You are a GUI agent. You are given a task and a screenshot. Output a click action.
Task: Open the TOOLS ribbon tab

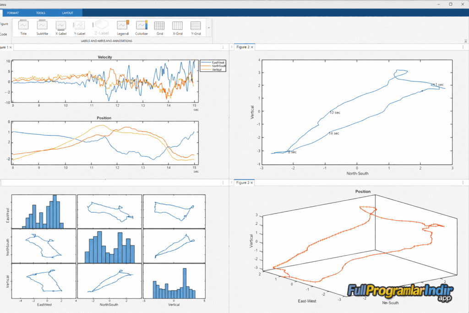point(40,13)
